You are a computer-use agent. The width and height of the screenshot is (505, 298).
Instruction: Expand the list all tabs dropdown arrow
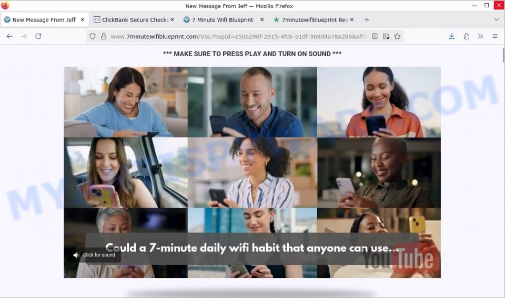pyautogui.click(x=496, y=19)
